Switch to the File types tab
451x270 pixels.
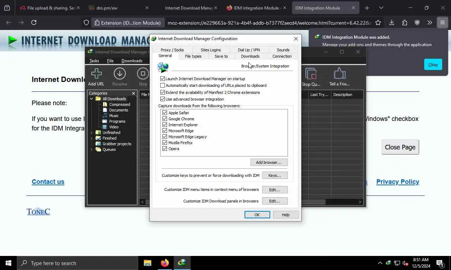pos(193,56)
